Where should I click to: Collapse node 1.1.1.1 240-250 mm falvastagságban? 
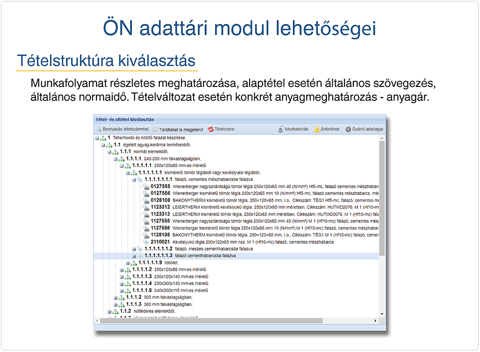[x=115, y=159]
